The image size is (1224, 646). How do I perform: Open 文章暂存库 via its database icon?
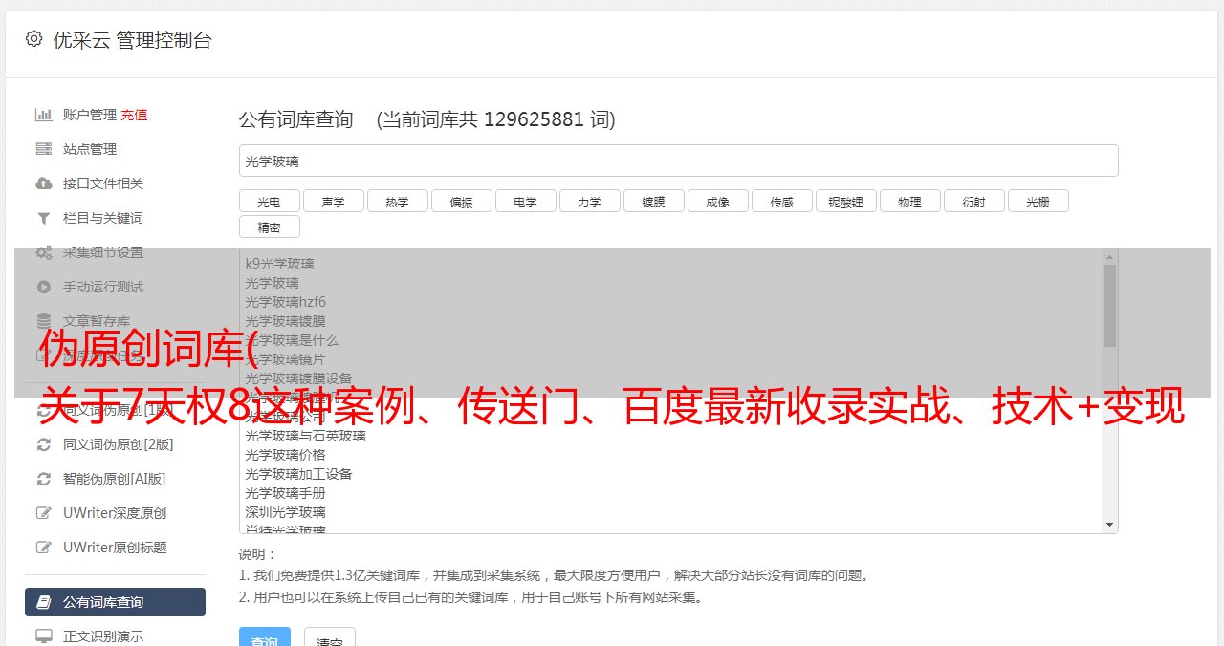point(44,321)
